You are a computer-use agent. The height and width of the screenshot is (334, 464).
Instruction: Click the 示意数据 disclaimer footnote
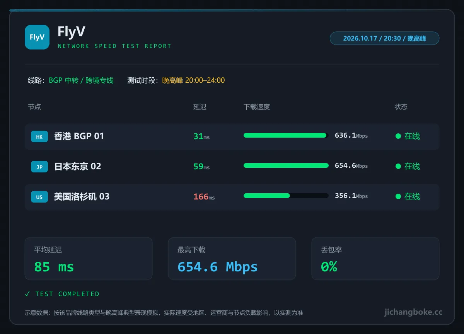pyautogui.click(x=164, y=313)
